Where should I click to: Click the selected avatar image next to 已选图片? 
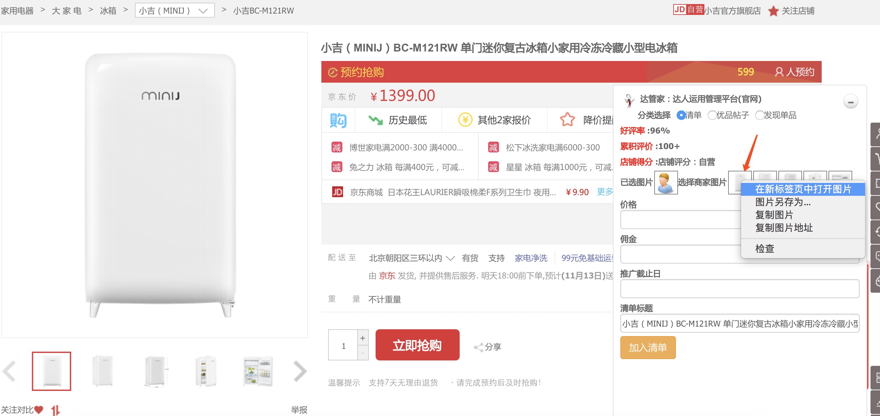point(665,183)
